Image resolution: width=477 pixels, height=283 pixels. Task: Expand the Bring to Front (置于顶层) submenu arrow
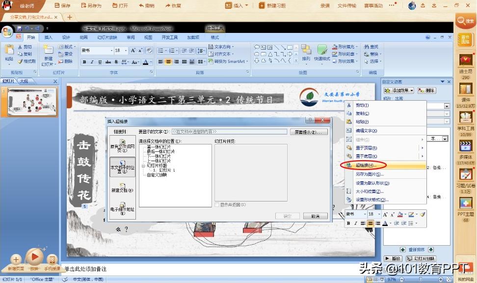click(x=422, y=148)
